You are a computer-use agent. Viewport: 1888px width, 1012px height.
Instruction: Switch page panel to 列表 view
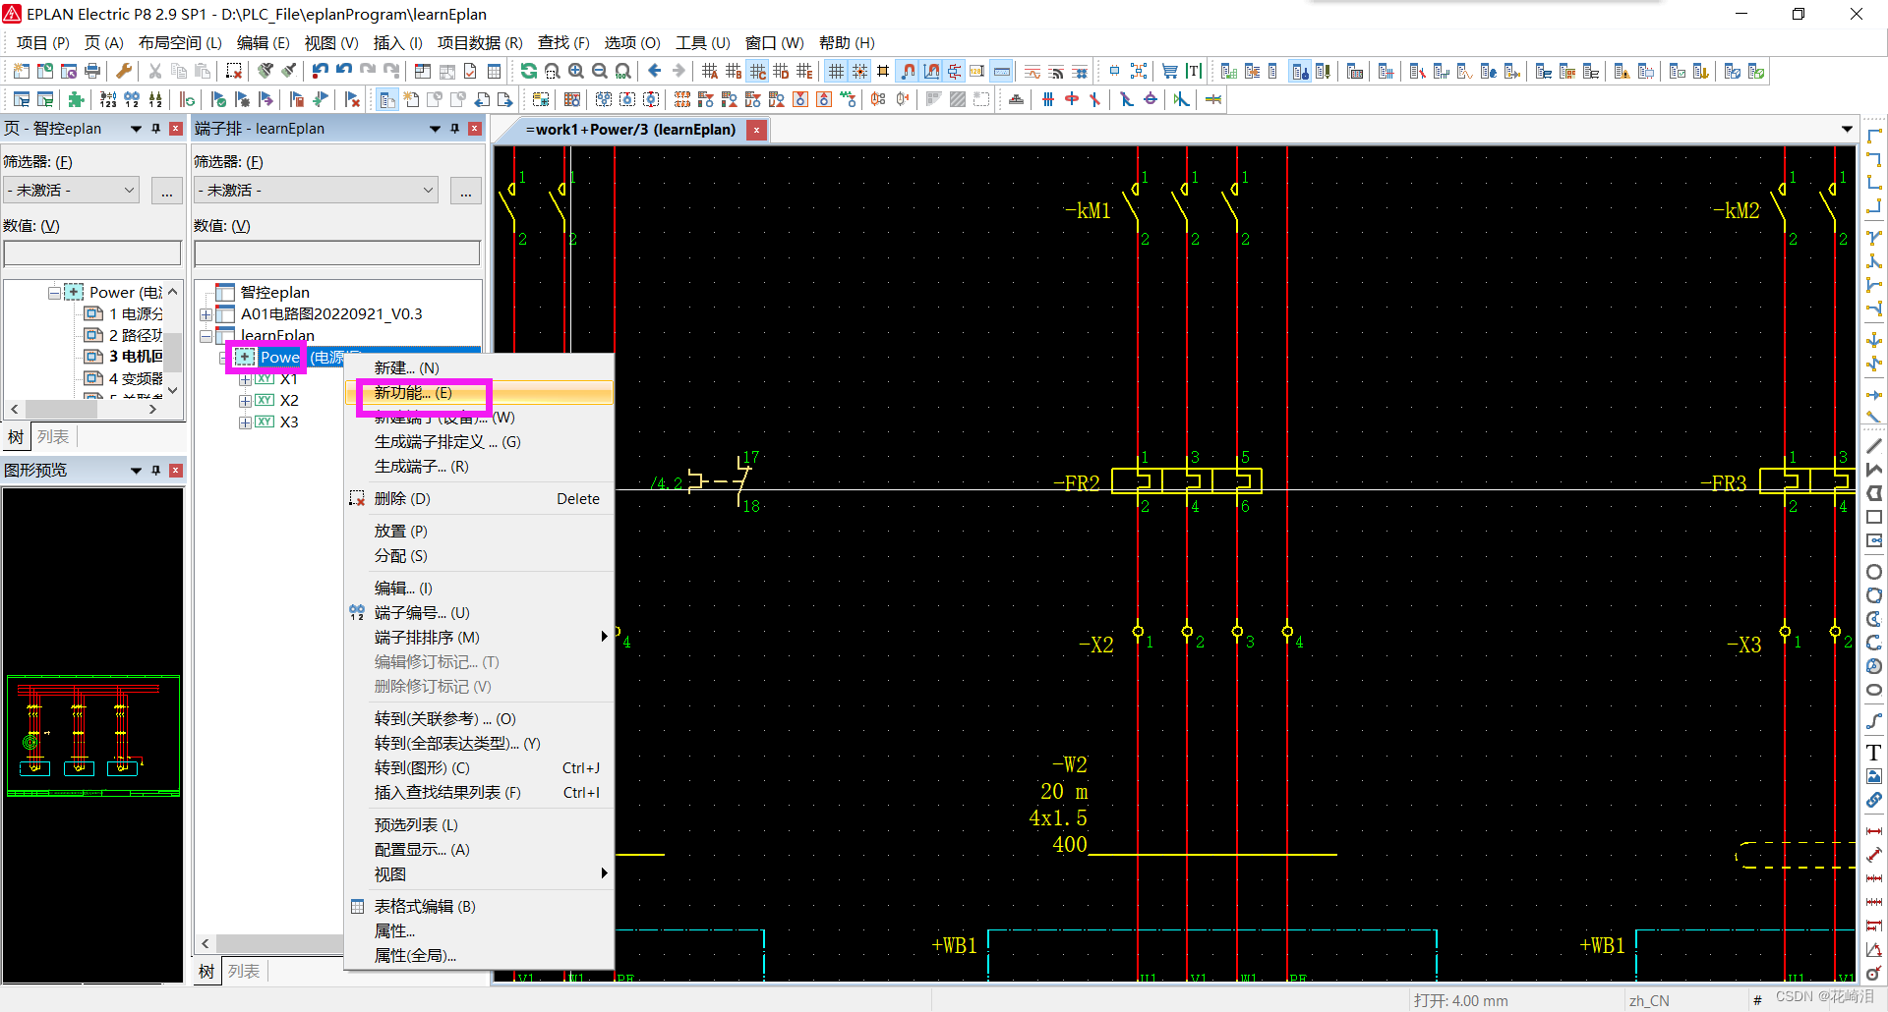coord(53,436)
